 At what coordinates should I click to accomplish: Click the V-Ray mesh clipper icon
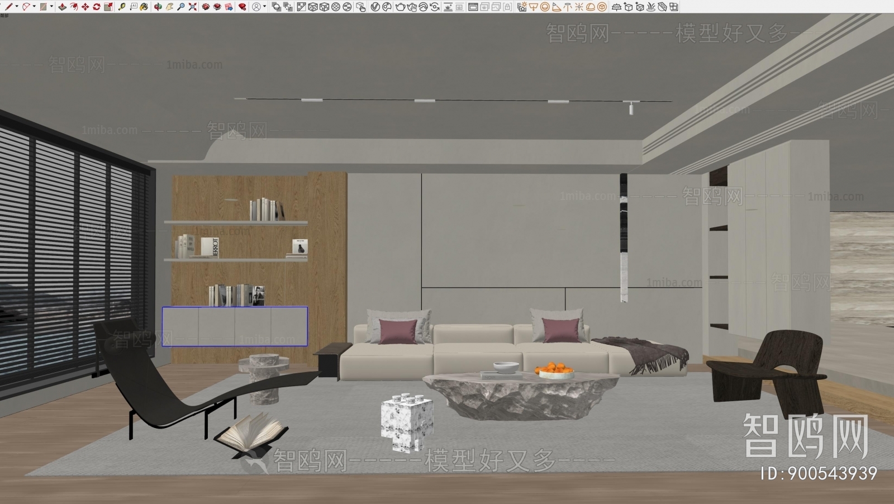click(662, 7)
